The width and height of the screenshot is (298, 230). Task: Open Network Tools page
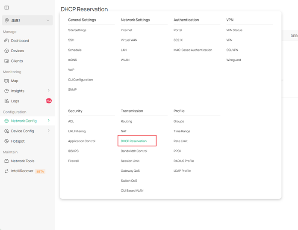tap(23, 161)
